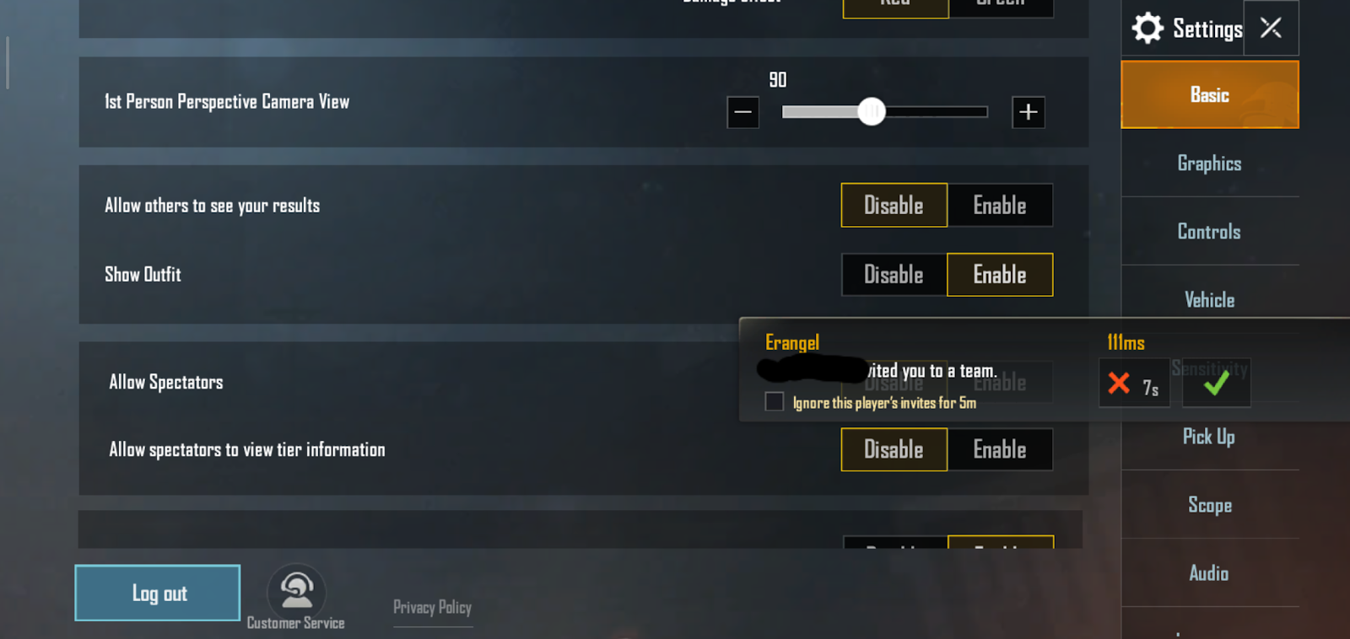Tick Ignore this player's invites checkbox
The width and height of the screenshot is (1350, 639).
tap(775, 402)
